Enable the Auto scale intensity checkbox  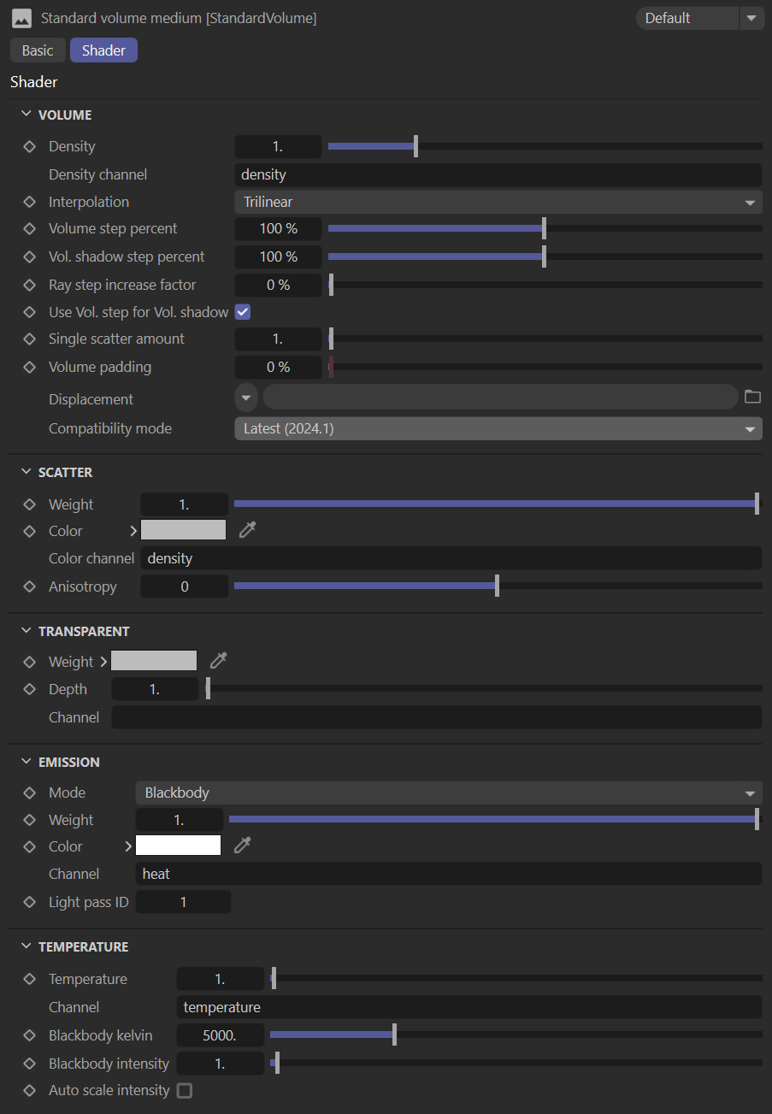[184, 1091]
